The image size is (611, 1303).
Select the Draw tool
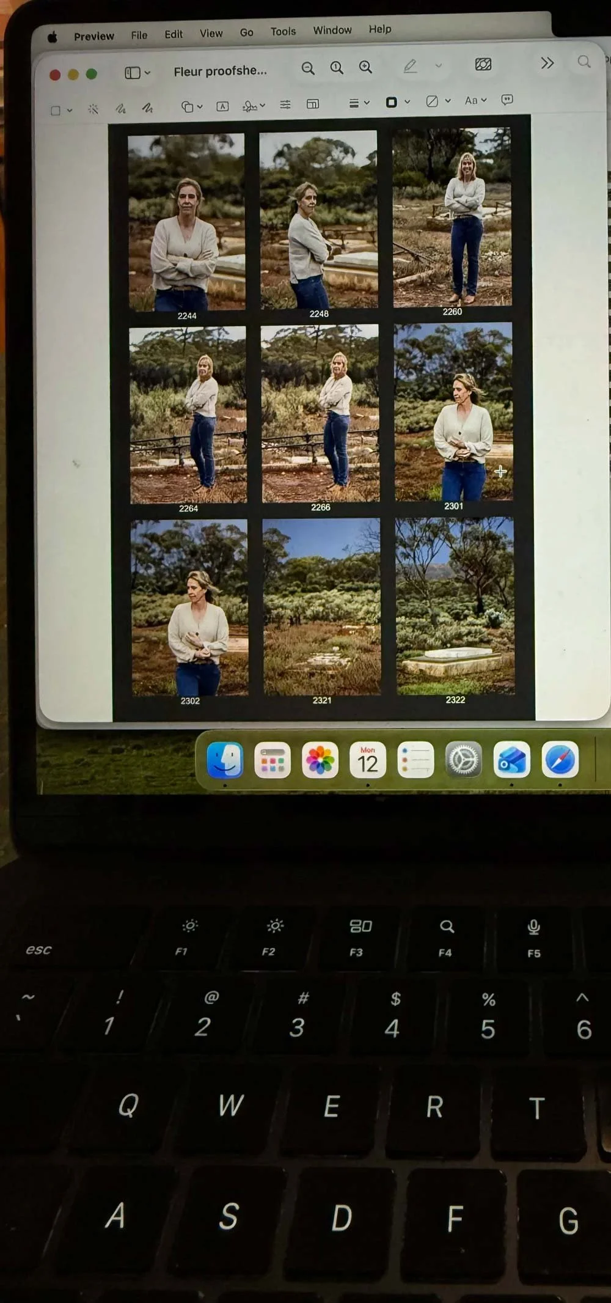click(x=147, y=108)
